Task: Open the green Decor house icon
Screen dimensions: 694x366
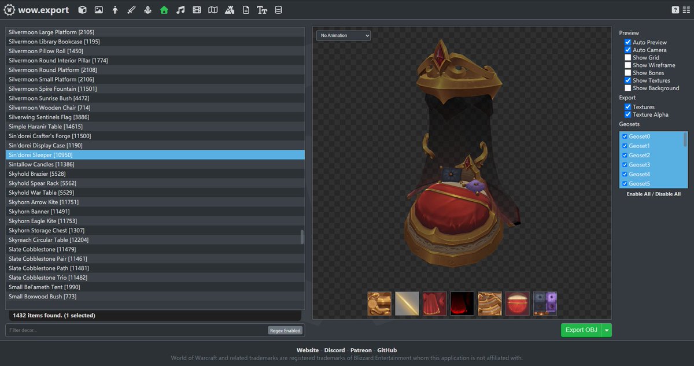Action: [164, 10]
